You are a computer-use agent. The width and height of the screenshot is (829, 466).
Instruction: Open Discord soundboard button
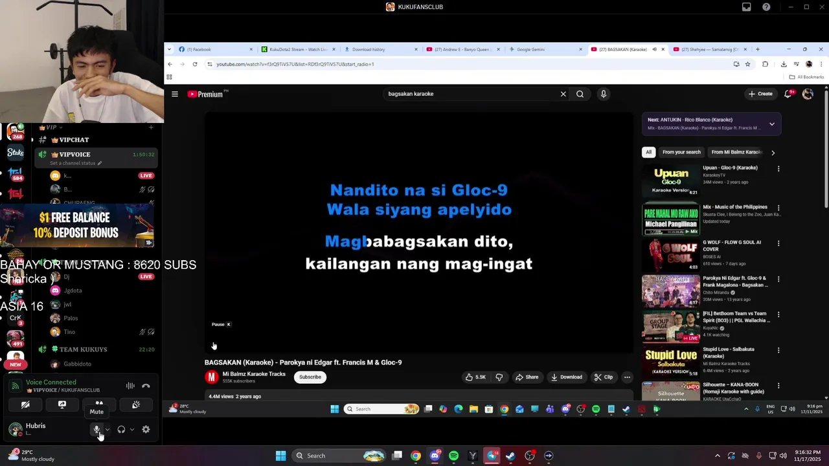click(x=136, y=405)
